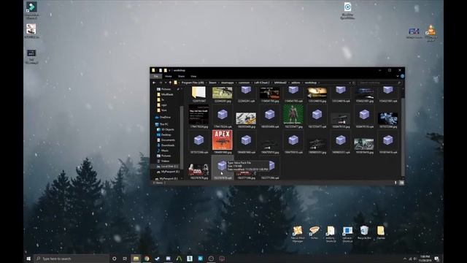
Task: Open the File tab in Explorer
Action: pyautogui.click(x=155, y=76)
